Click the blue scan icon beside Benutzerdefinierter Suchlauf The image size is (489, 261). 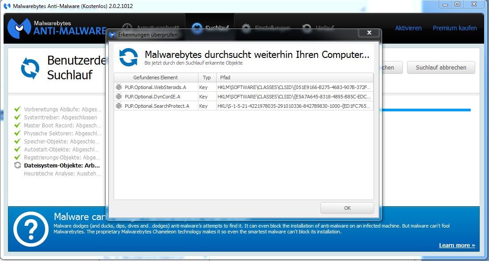click(30, 69)
